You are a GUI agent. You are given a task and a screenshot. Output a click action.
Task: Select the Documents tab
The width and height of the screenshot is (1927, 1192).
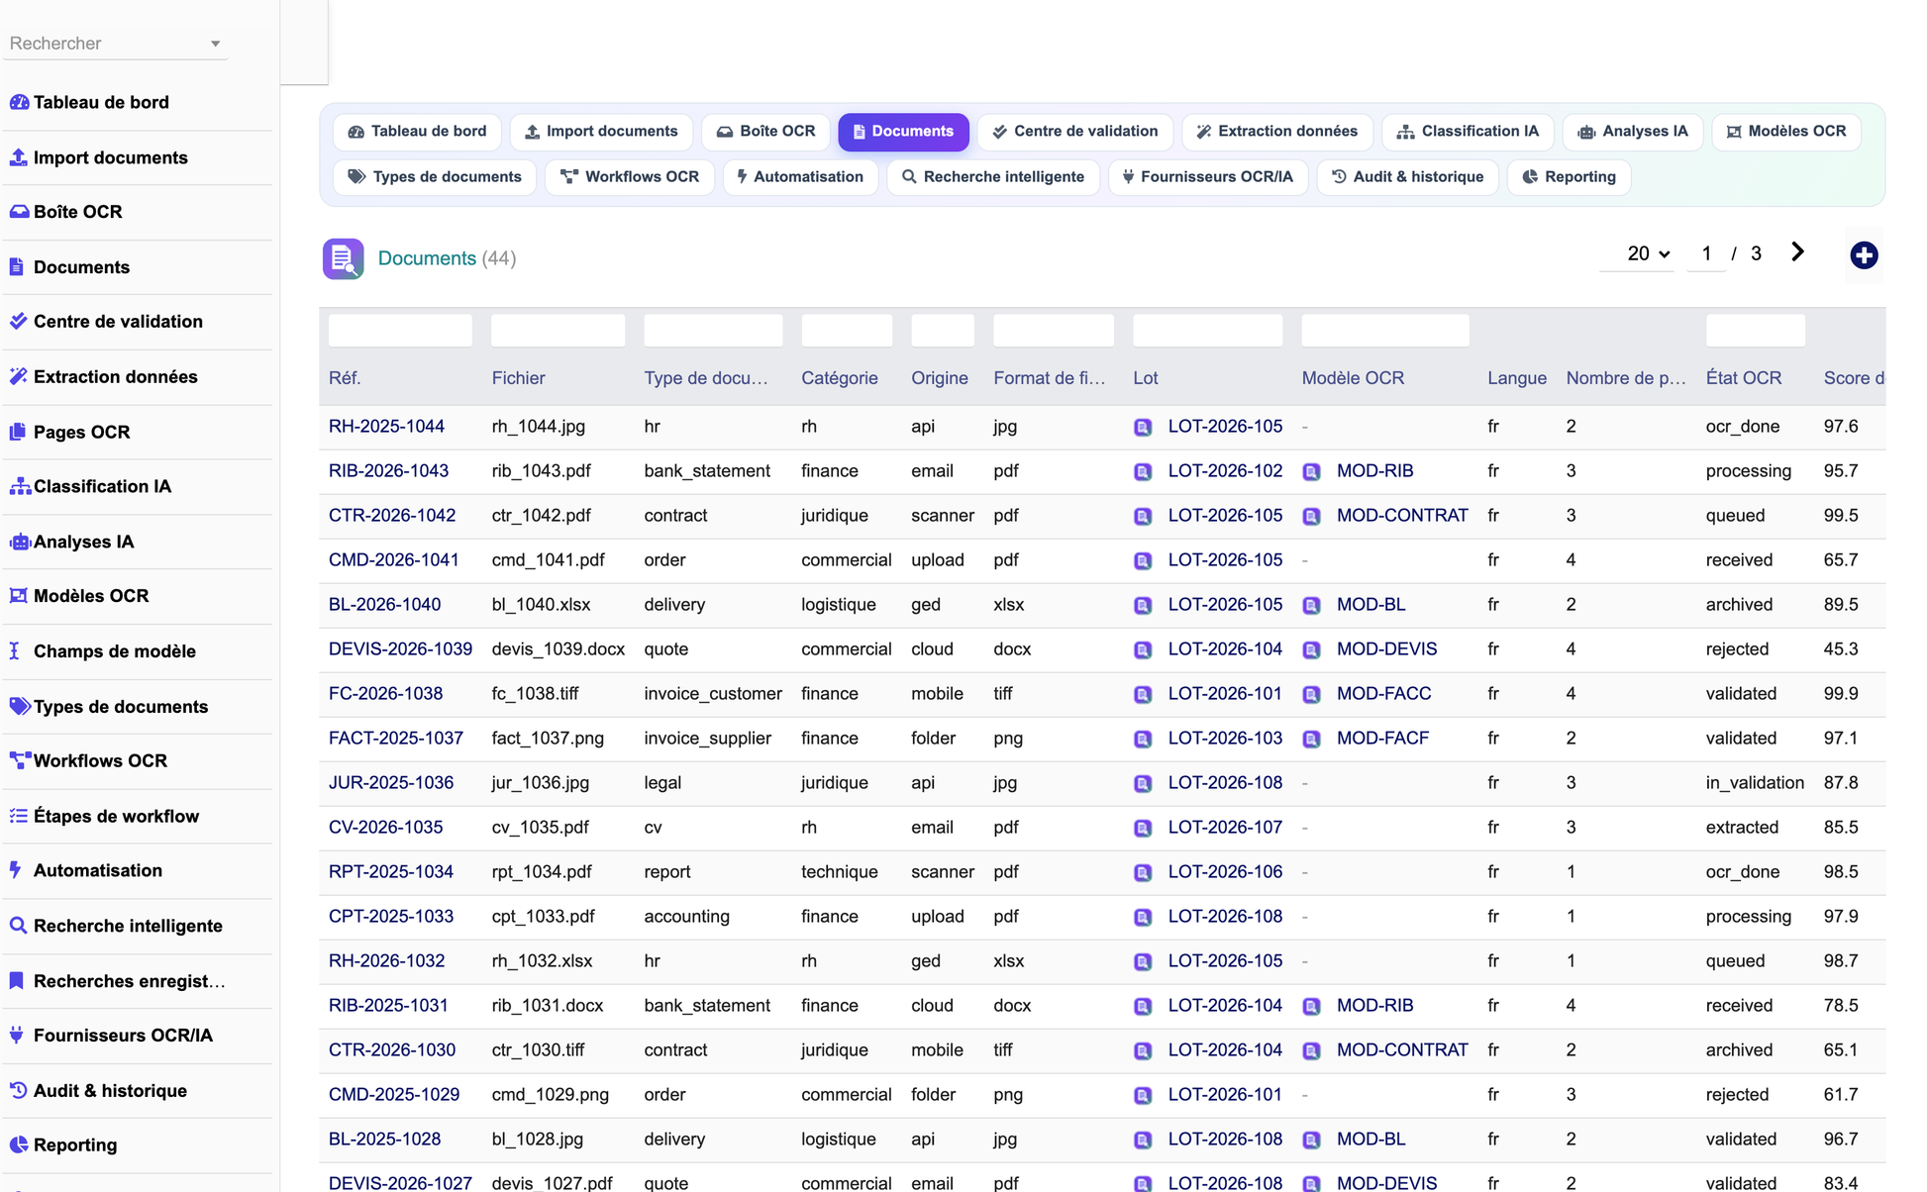click(x=903, y=132)
